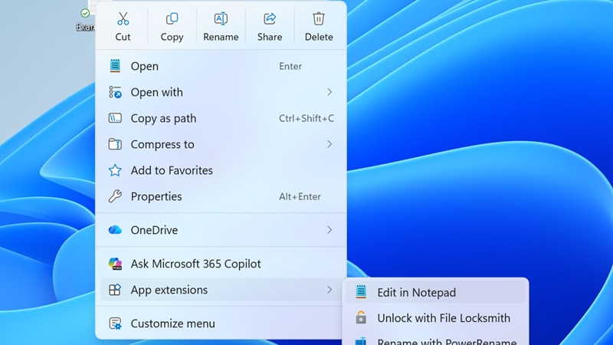
Task: Click the File Locksmith padlock icon
Action: 361,317
